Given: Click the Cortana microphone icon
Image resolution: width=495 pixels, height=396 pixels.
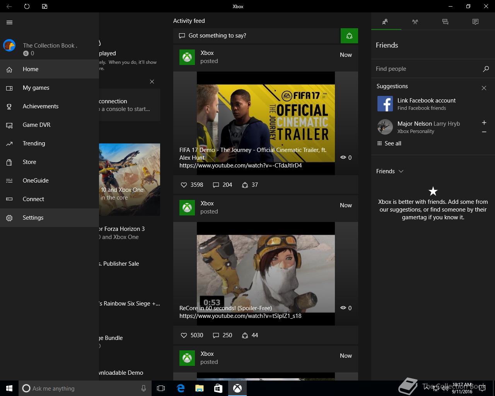Looking at the screenshot, I should click(143, 388).
